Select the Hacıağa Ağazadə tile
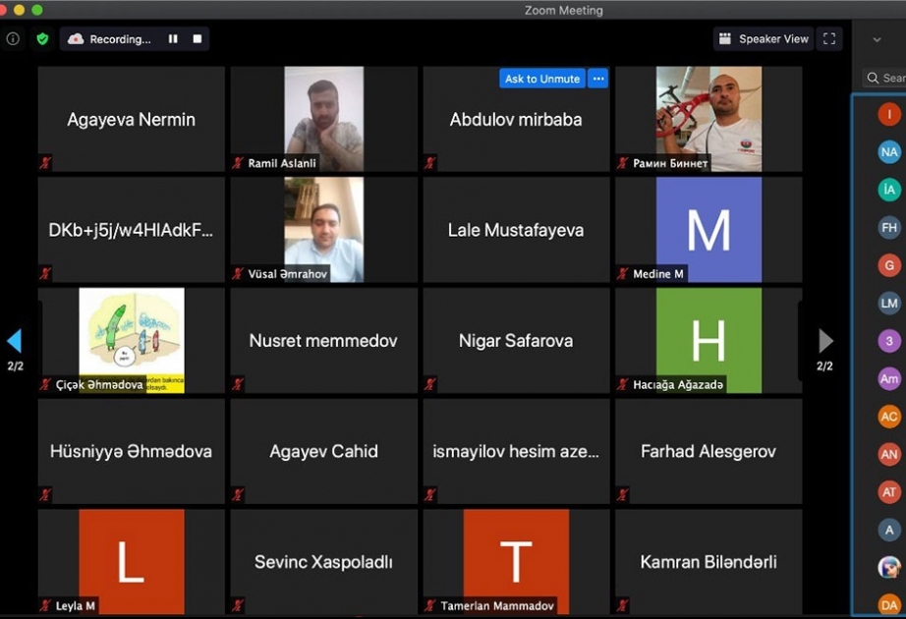The image size is (906, 619). click(x=708, y=340)
